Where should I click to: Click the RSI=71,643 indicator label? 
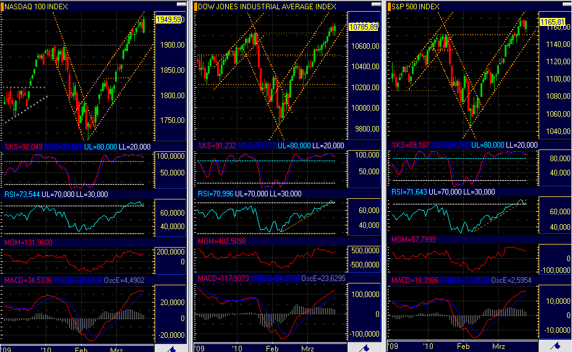tap(409, 191)
